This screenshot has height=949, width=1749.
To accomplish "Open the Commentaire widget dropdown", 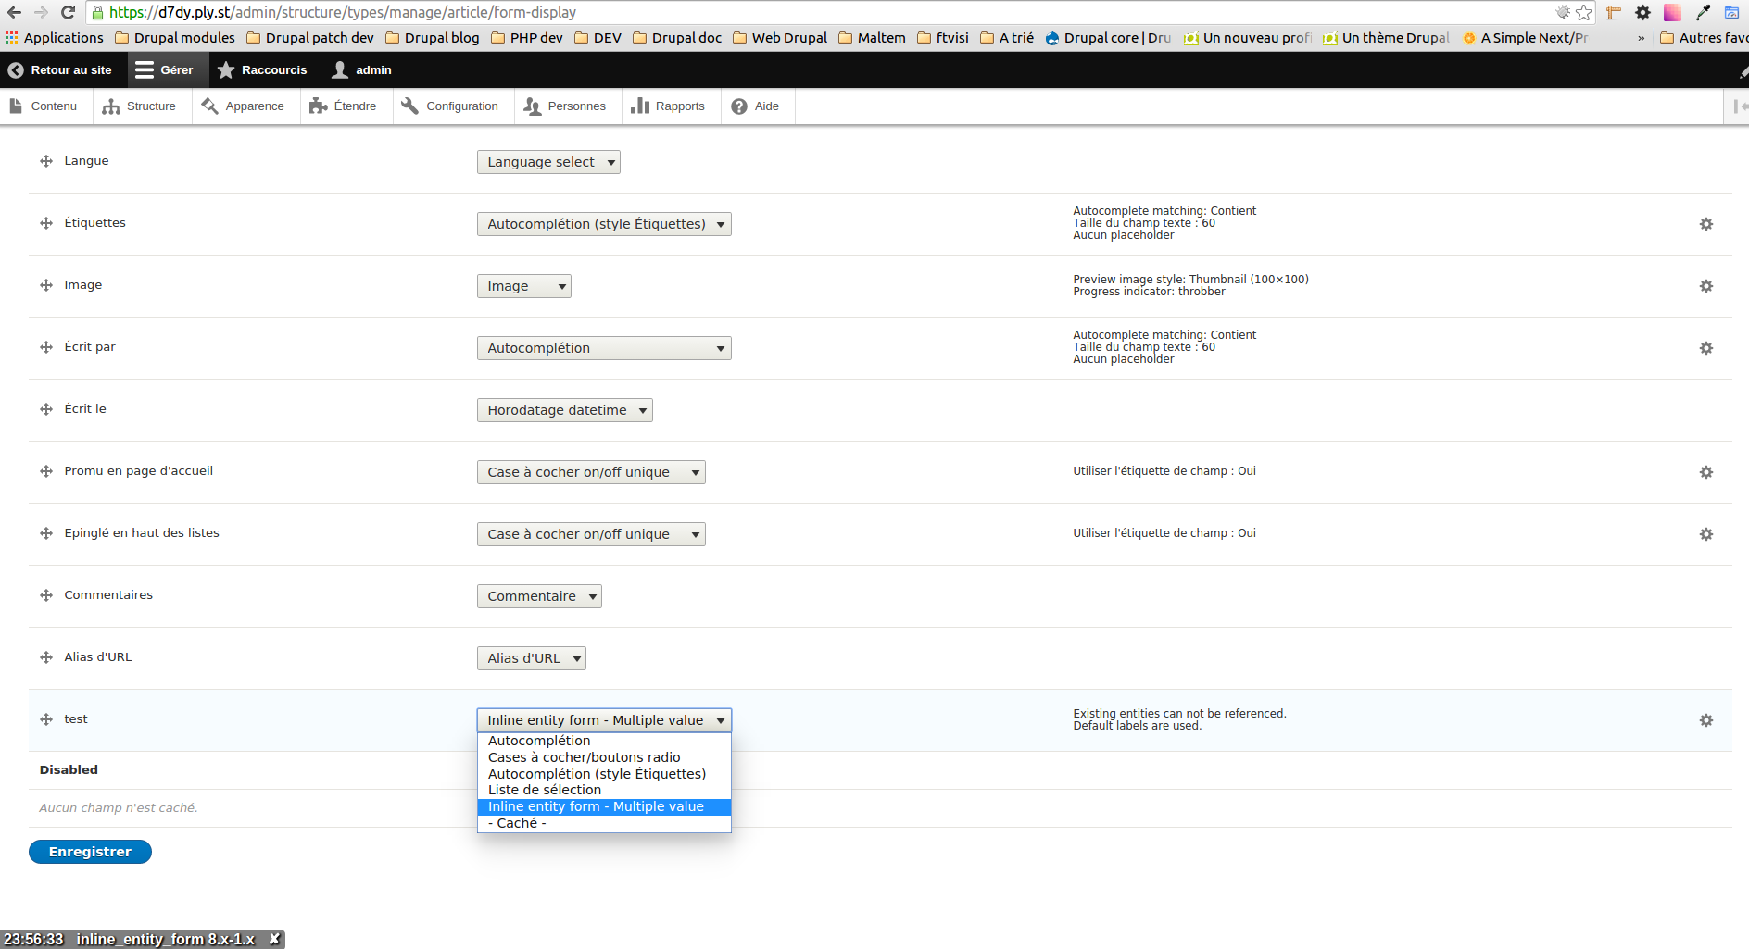I will pos(538,595).
